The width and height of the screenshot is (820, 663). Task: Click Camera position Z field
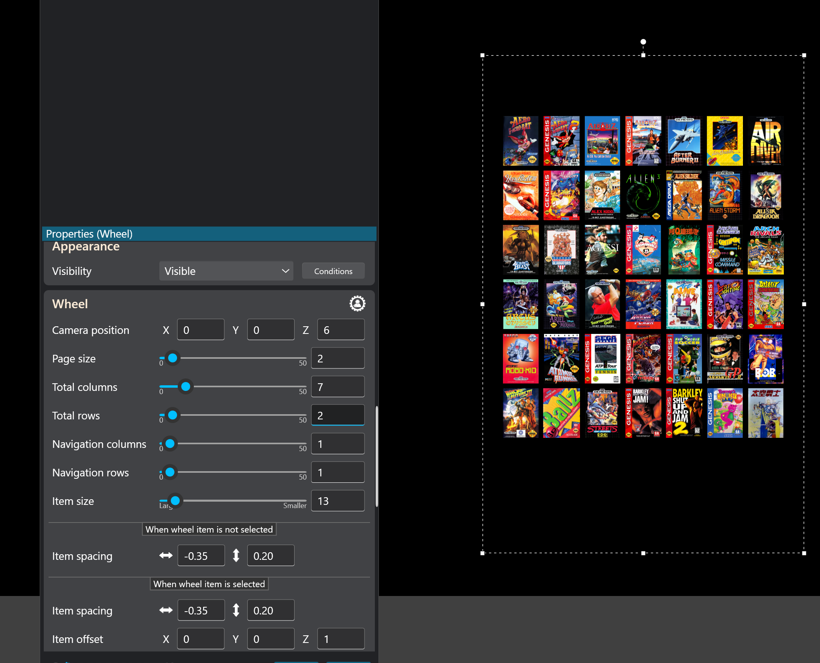[341, 330]
